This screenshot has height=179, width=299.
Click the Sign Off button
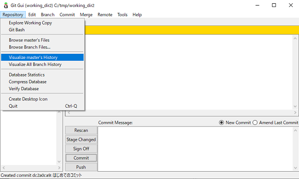pyautogui.click(x=81, y=149)
